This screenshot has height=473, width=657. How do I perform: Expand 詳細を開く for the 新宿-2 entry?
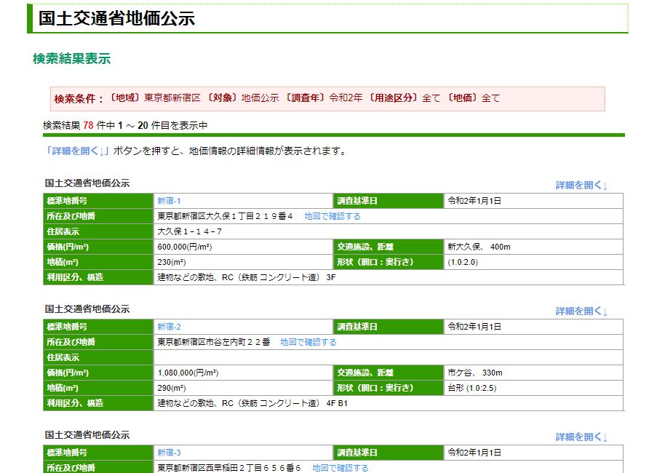click(581, 311)
